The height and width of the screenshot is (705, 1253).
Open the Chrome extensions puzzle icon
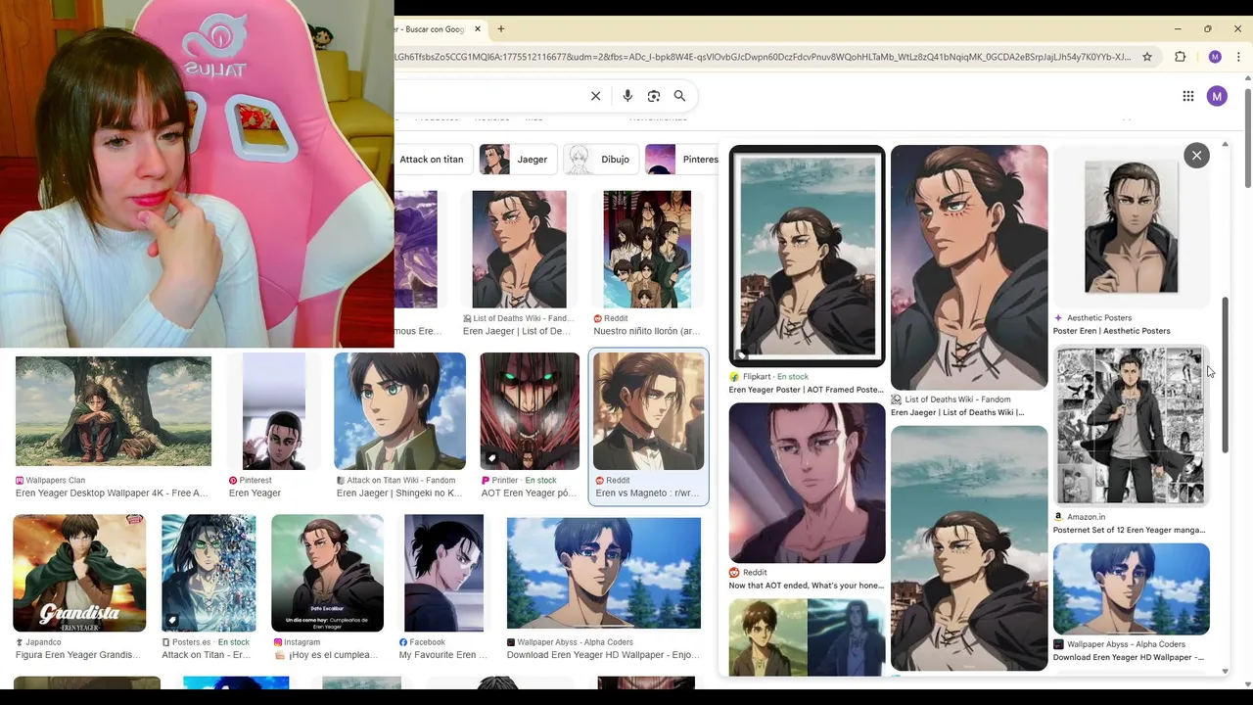click(1180, 57)
